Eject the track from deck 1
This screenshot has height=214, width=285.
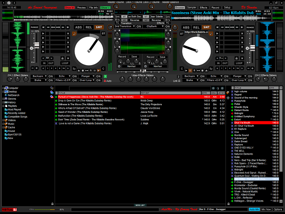point(79,70)
